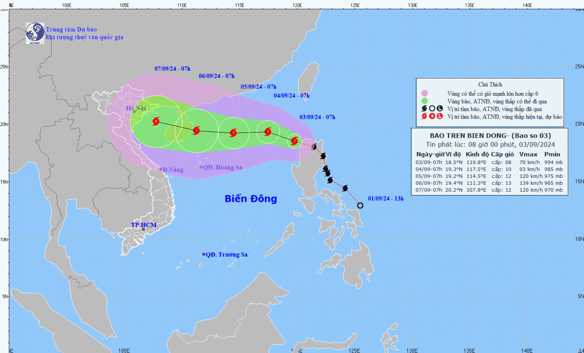This screenshot has width=584, height=353.
Task: Select the red storm symbol in the legend
Action: point(424,116)
